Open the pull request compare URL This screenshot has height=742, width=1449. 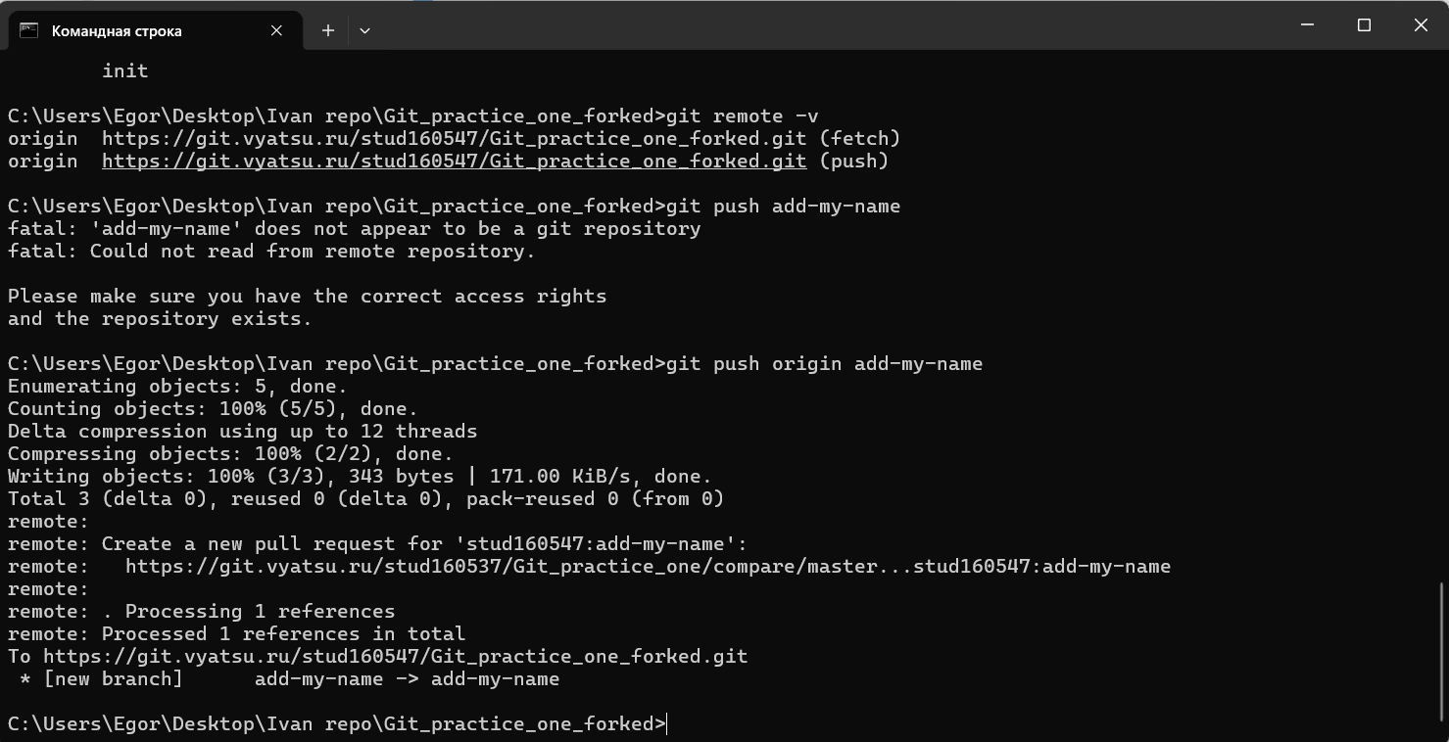[x=648, y=566]
